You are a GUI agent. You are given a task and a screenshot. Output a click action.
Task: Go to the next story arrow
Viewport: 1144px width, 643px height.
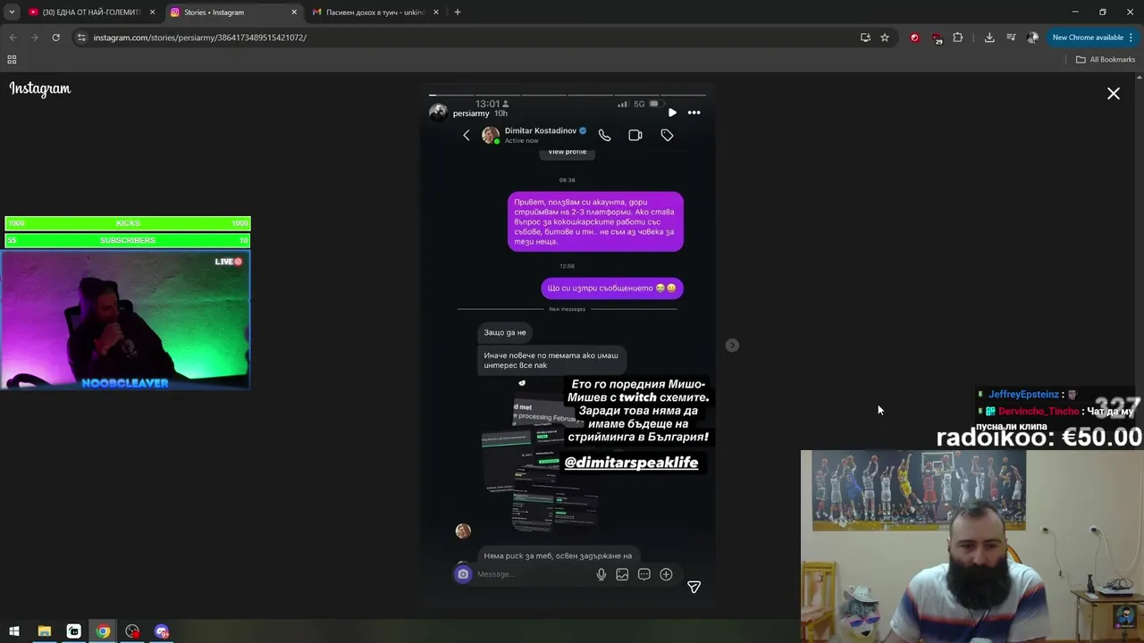(732, 346)
